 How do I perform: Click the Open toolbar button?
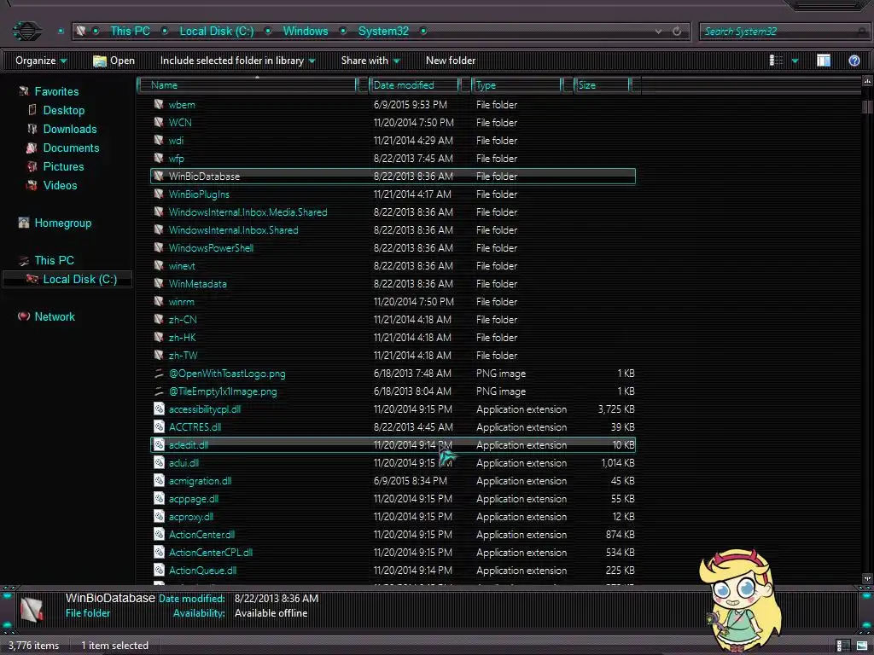(114, 61)
